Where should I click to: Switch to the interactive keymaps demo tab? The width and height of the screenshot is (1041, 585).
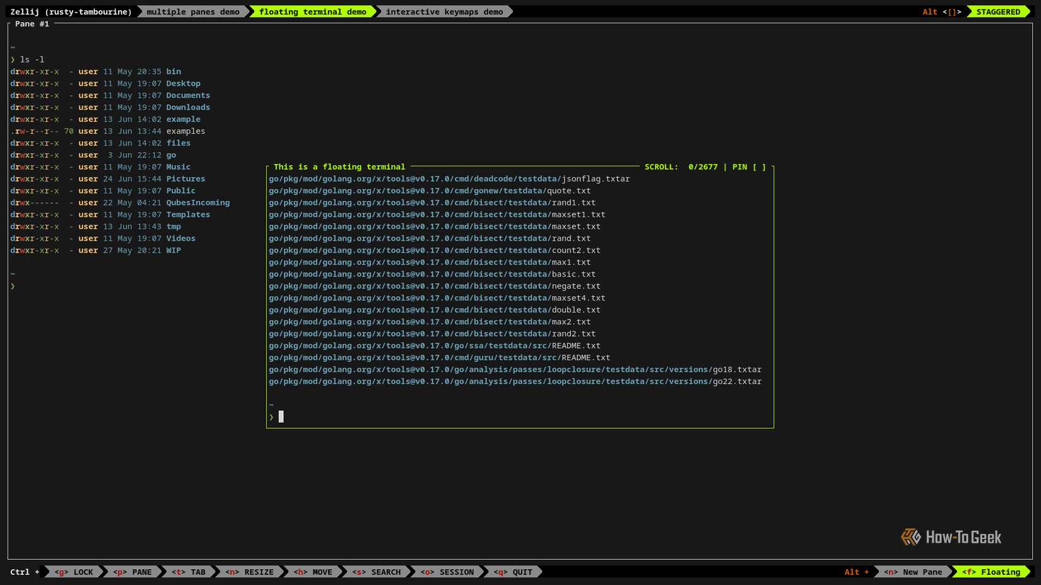[x=444, y=11]
